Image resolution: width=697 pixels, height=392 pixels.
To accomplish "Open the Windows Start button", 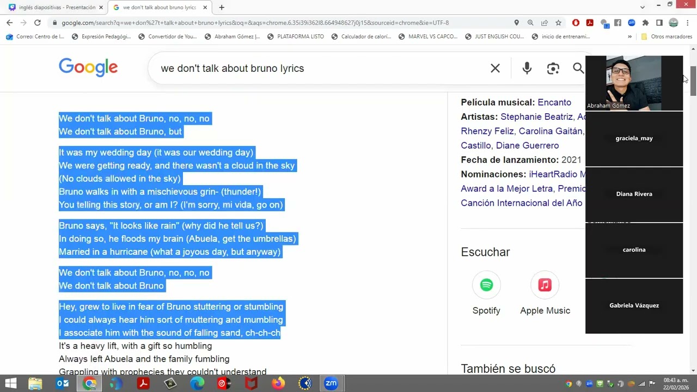I will (10, 383).
